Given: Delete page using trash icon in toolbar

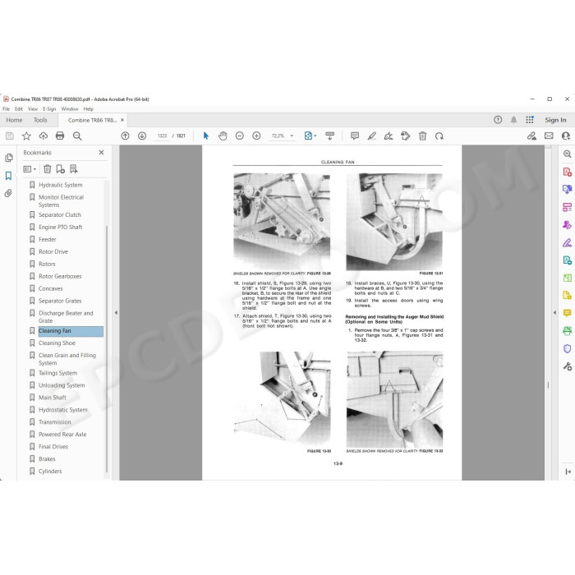Looking at the screenshot, I should [x=422, y=136].
